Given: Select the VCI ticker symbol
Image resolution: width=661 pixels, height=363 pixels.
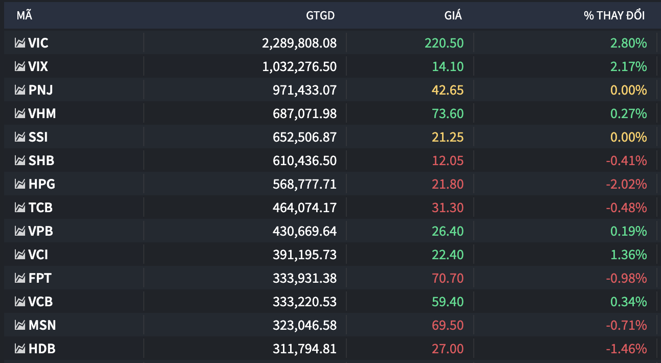Looking at the screenshot, I should (x=39, y=255).
